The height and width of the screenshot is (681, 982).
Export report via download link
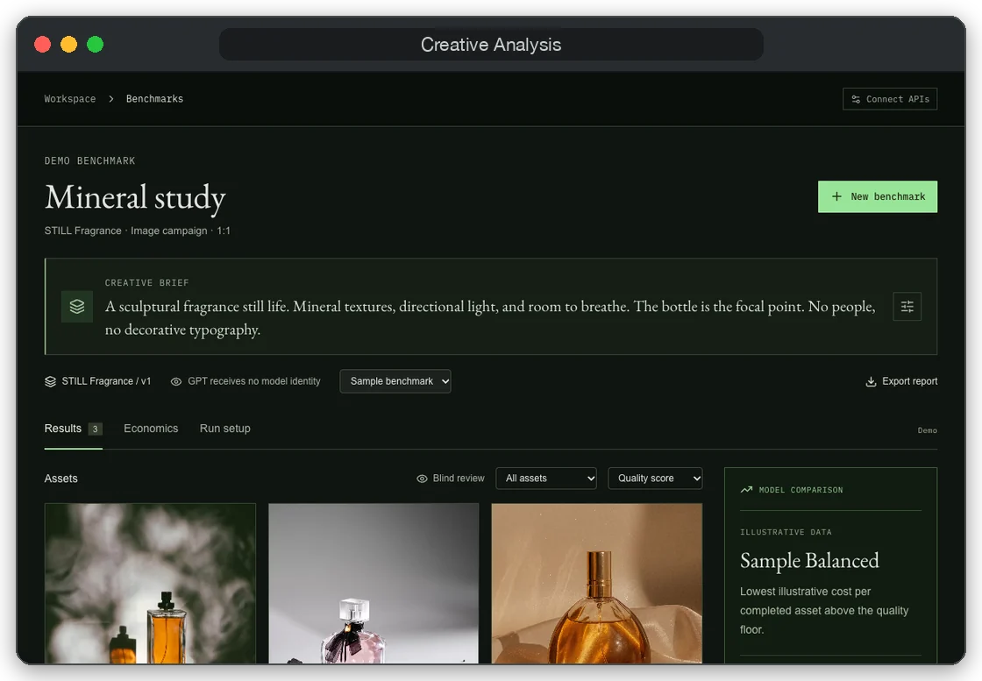tap(900, 381)
